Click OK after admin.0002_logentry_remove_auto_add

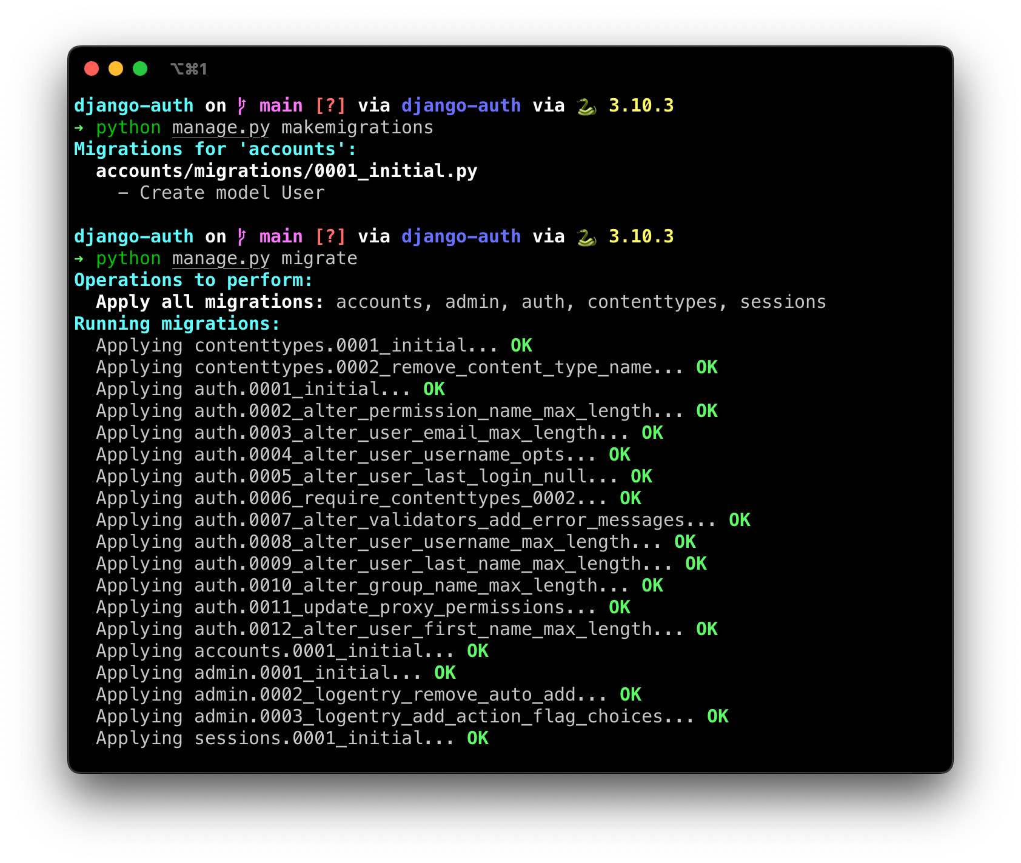[631, 695]
